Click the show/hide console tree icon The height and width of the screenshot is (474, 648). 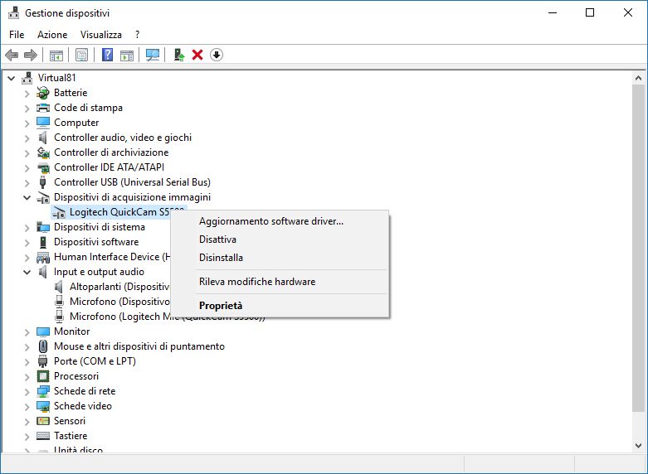[x=56, y=55]
